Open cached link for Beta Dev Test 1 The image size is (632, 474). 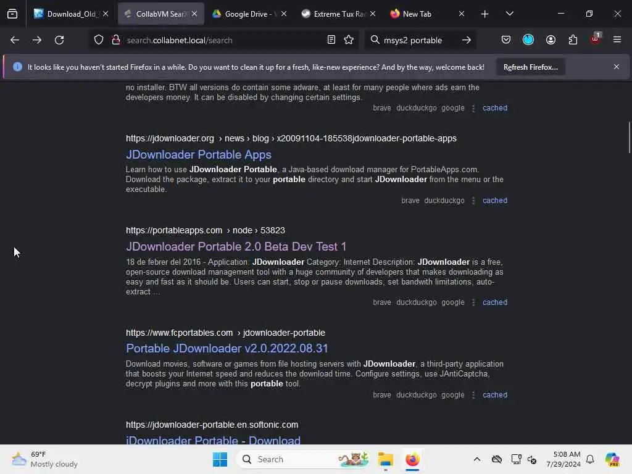[x=494, y=302]
